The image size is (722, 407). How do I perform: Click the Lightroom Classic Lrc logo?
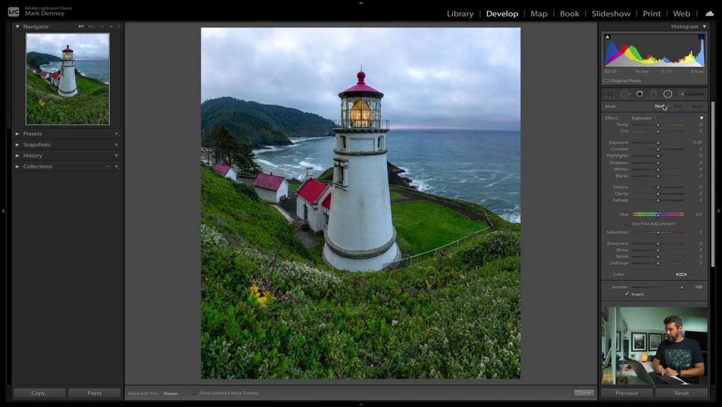(x=13, y=11)
